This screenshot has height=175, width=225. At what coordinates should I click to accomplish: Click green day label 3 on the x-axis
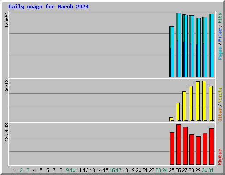28,170
